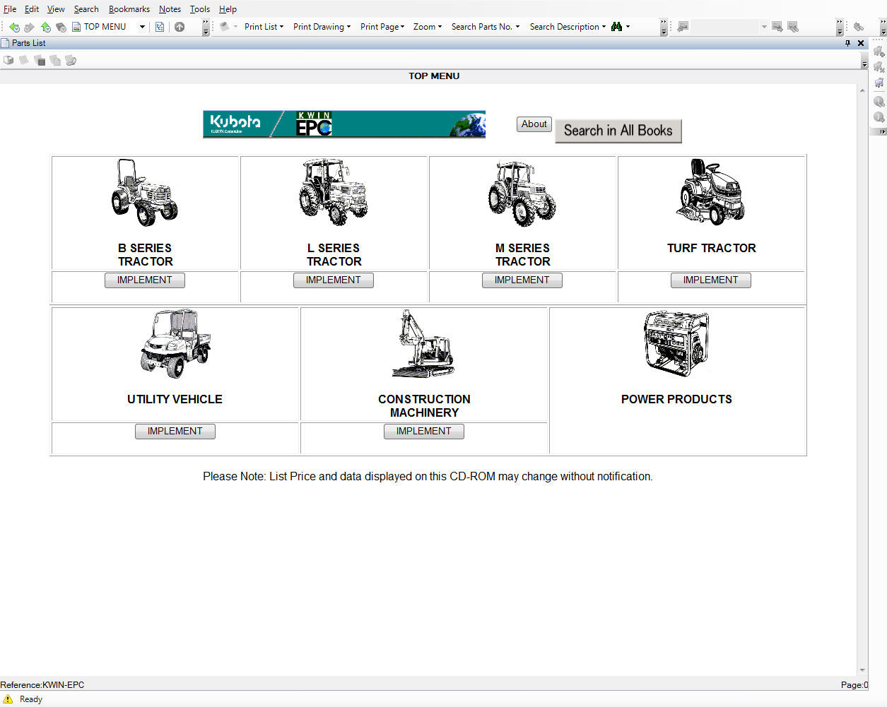Open the Help menu
This screenshot has width=887, height=707.
click(228, 9)
